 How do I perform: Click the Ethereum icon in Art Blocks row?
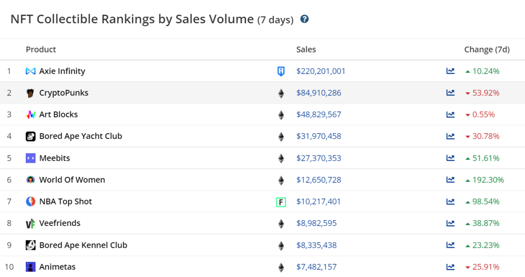coord(281,115)
